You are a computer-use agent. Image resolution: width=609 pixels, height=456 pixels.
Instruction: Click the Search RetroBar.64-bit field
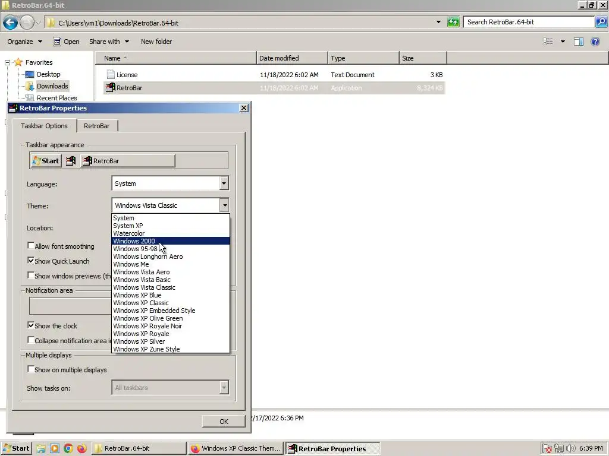pos(528,22)
